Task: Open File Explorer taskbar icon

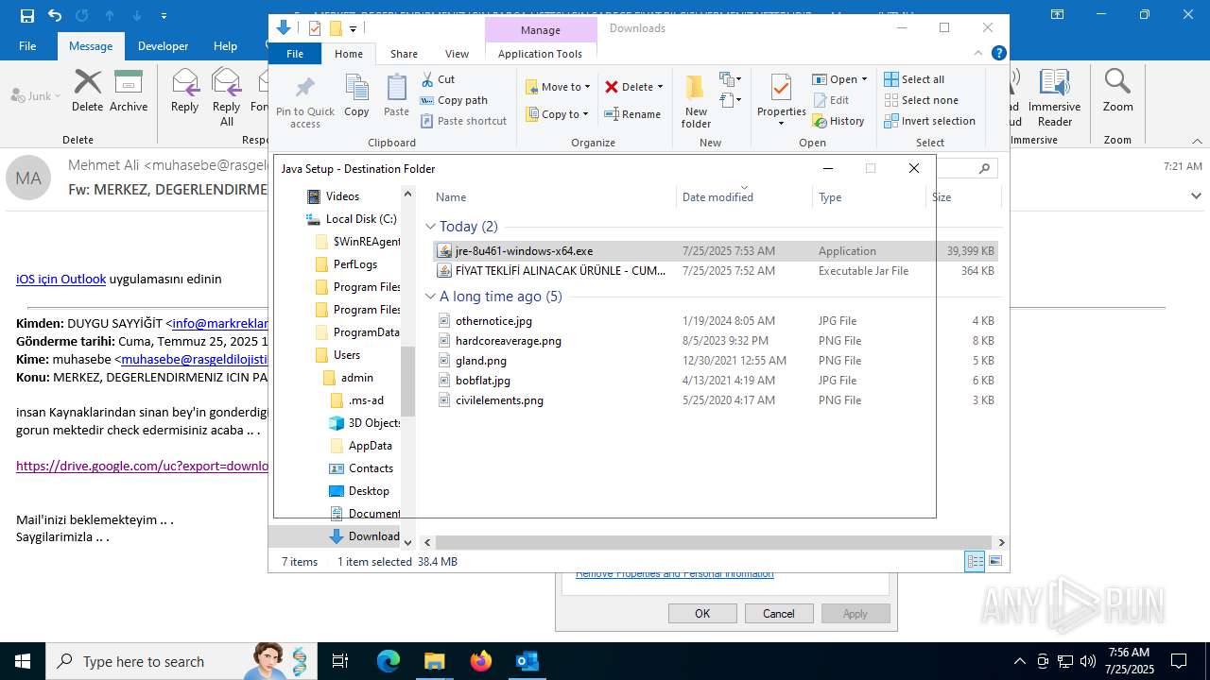Action: tap(434, 661)
